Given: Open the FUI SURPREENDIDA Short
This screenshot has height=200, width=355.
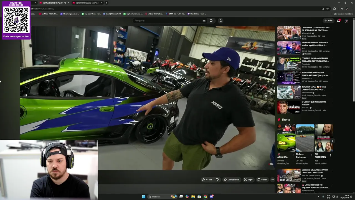Looking at the screenshot, I should [x=324, y=138].
